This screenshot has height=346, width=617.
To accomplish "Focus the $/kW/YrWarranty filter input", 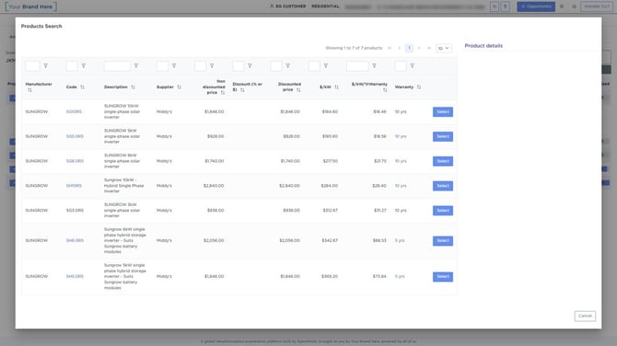I will tap(357, 65).
